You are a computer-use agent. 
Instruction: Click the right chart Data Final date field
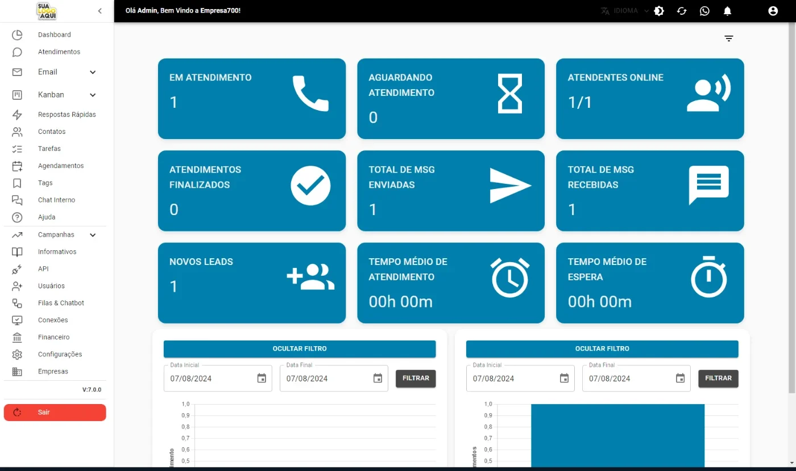pyautogui.click(x=636, y=379)
